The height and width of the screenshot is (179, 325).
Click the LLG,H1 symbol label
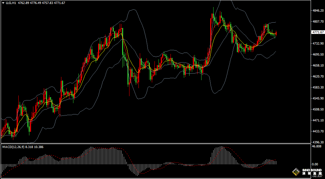tap(11, 3)
